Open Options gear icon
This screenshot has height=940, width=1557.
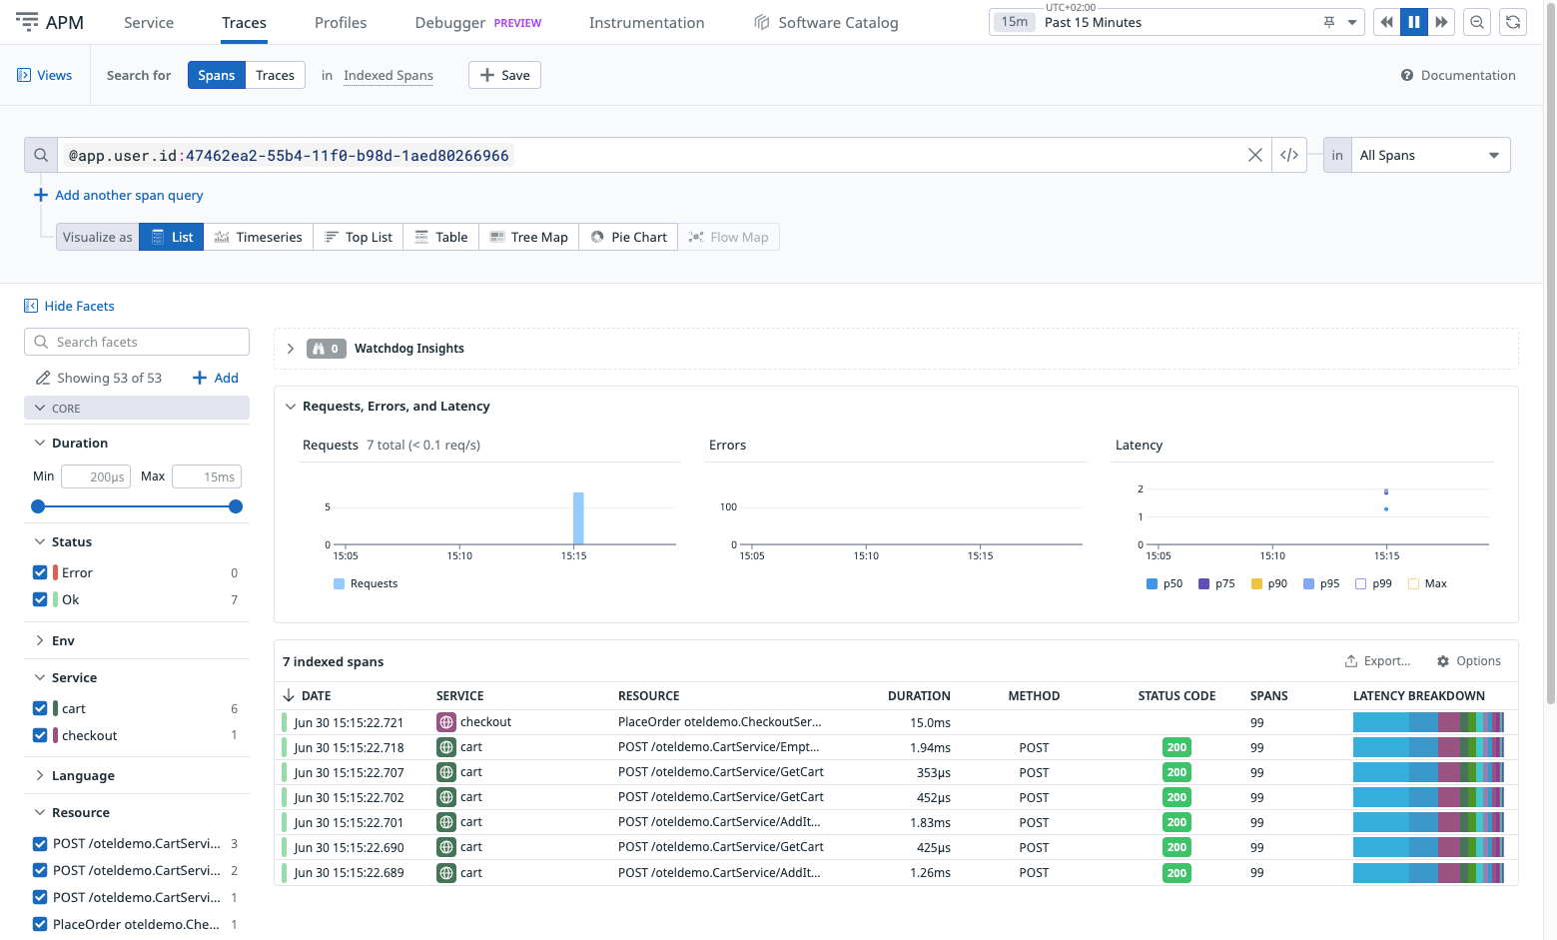click(x=1443, y=661)
